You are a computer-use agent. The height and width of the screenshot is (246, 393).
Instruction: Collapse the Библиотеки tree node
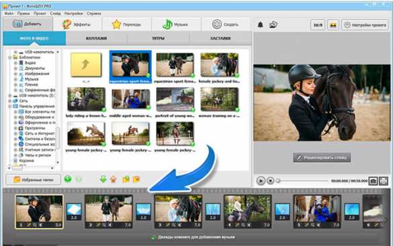[x=10, y=58]
